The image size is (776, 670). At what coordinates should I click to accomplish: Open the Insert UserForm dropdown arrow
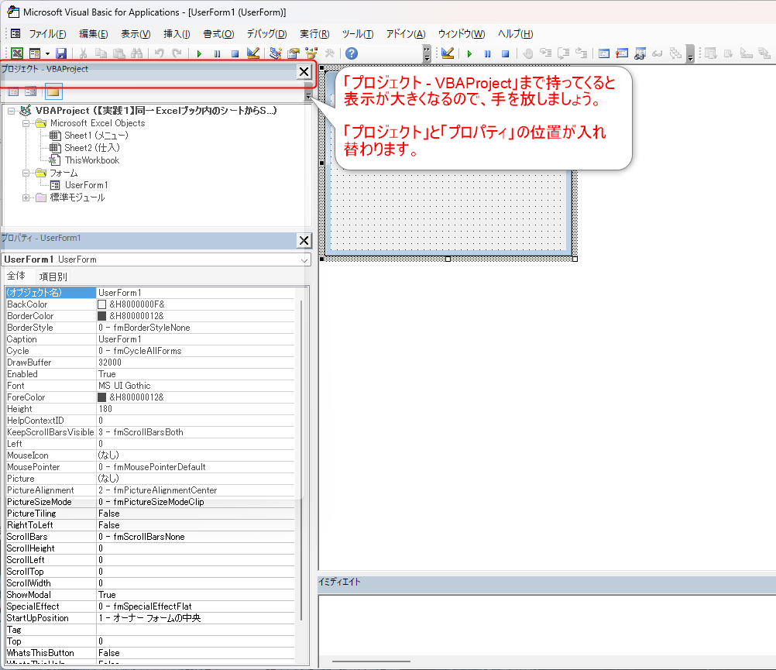(x=47, y=53)
